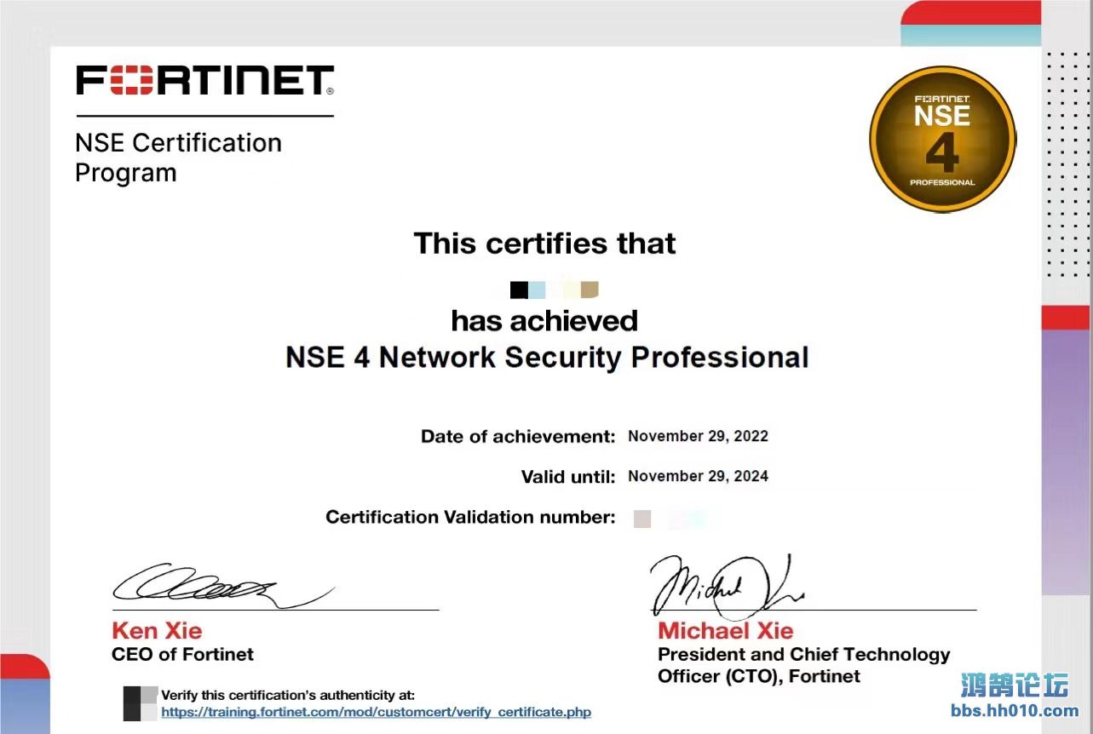Image resolution: width=1093 pixels, height=734 pixels.
Task: Click the redacted certification validation number
Action: (x=671, y=519)
